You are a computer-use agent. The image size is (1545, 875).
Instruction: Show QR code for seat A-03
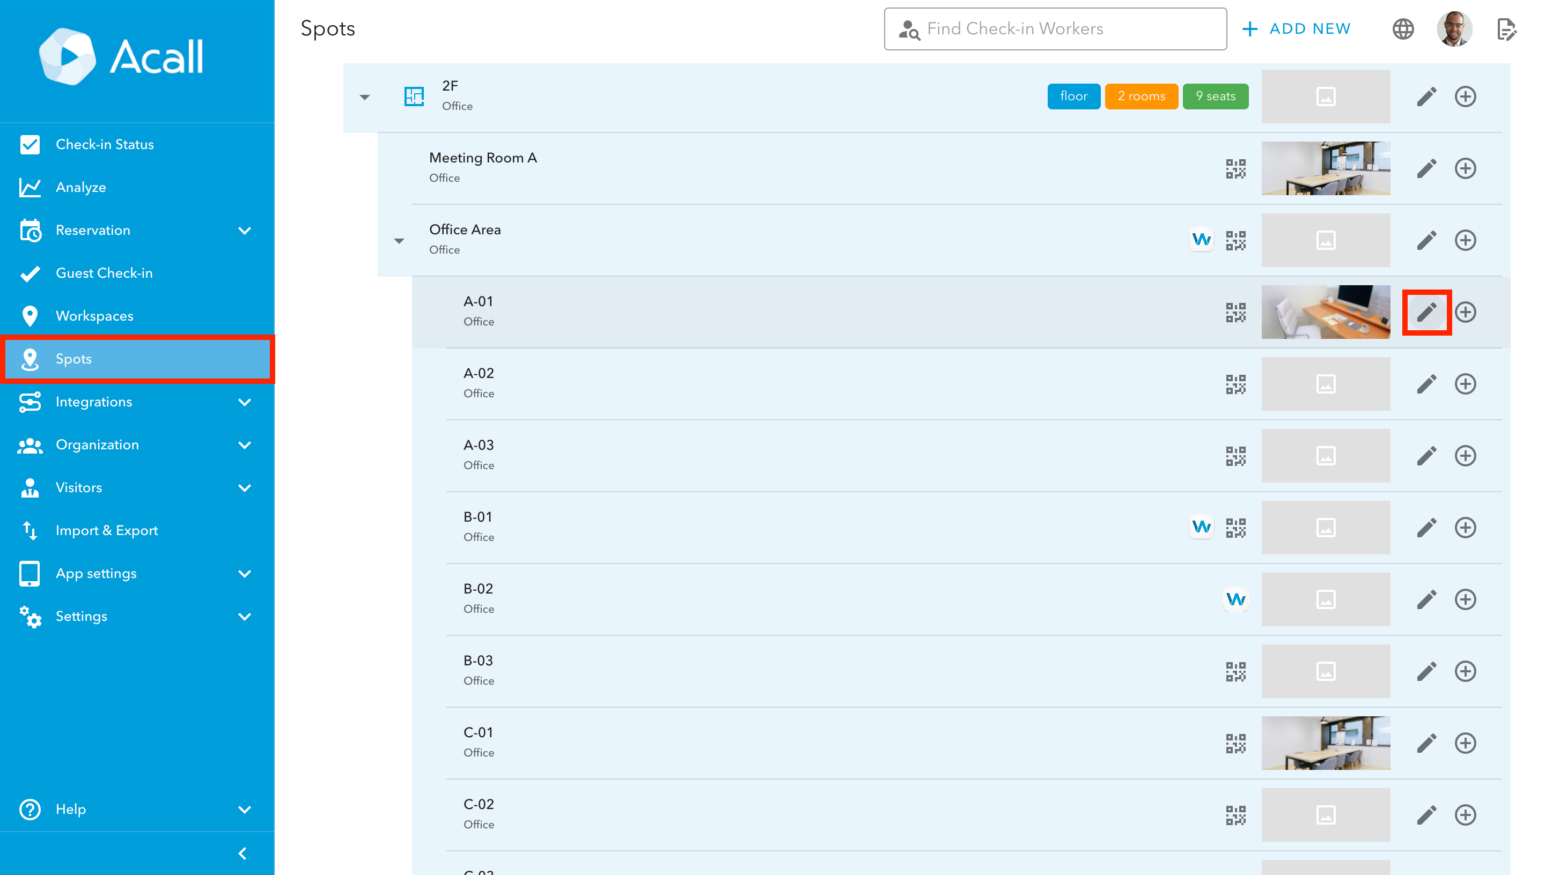coord(1235,456)
